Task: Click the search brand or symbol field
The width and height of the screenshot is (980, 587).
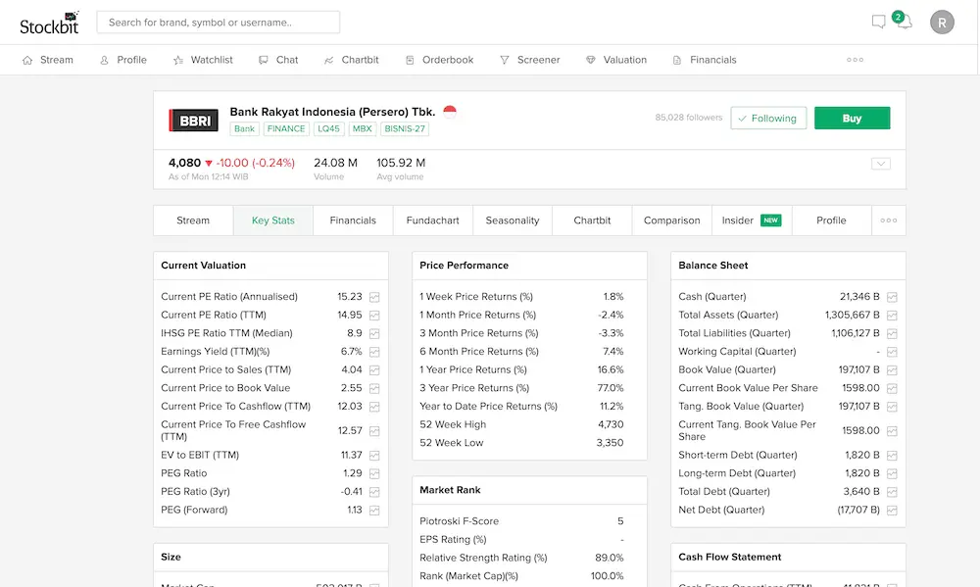Action: (218, 23)
